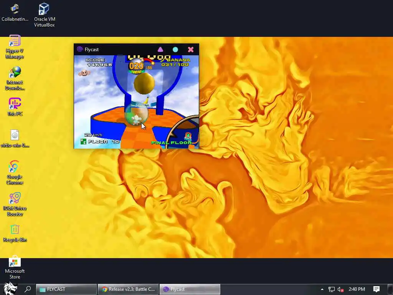
Task: Select the Recycle Bin desktop icon
Action: click(15, 233)
